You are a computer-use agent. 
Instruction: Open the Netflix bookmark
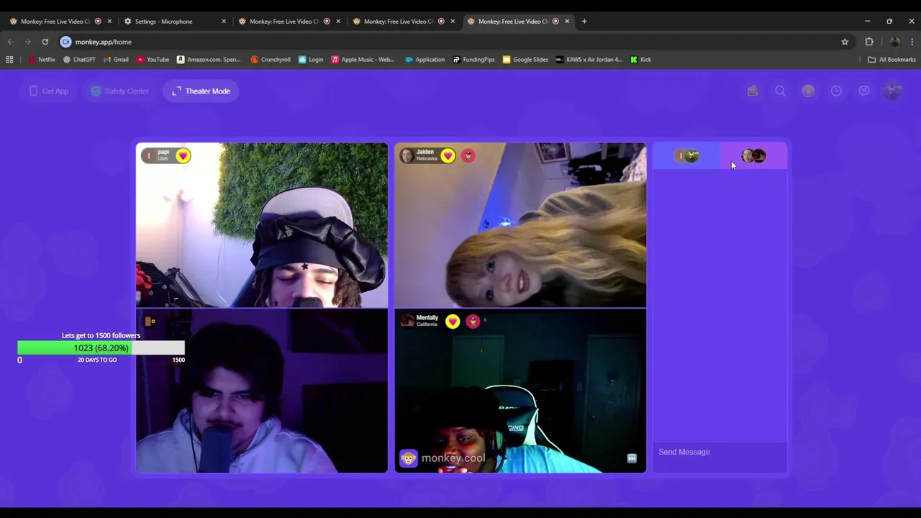coord(42,60)
